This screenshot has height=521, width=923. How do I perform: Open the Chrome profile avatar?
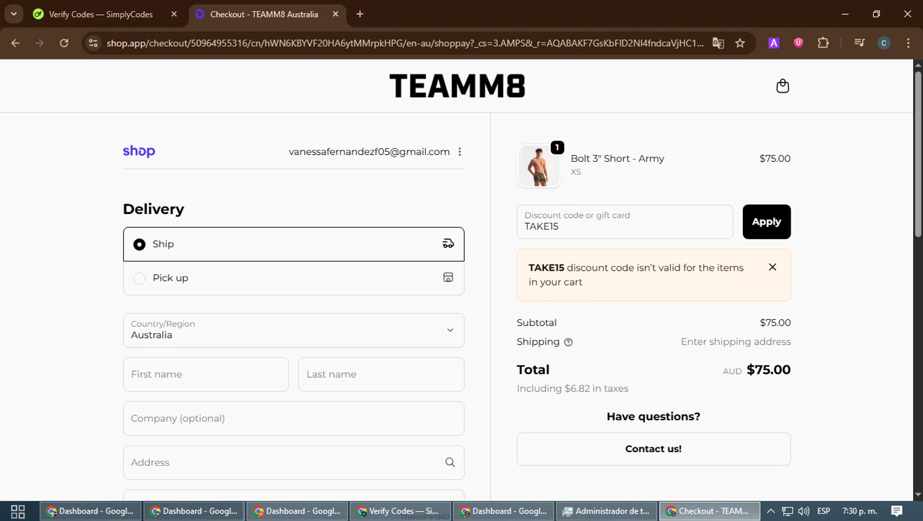pos(884,42)
